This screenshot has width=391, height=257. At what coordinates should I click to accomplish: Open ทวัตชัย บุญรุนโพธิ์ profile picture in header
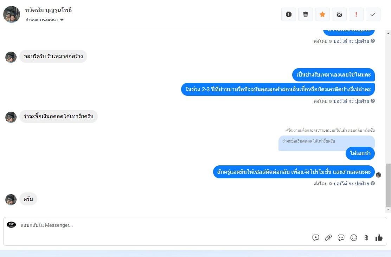[12, 14]
